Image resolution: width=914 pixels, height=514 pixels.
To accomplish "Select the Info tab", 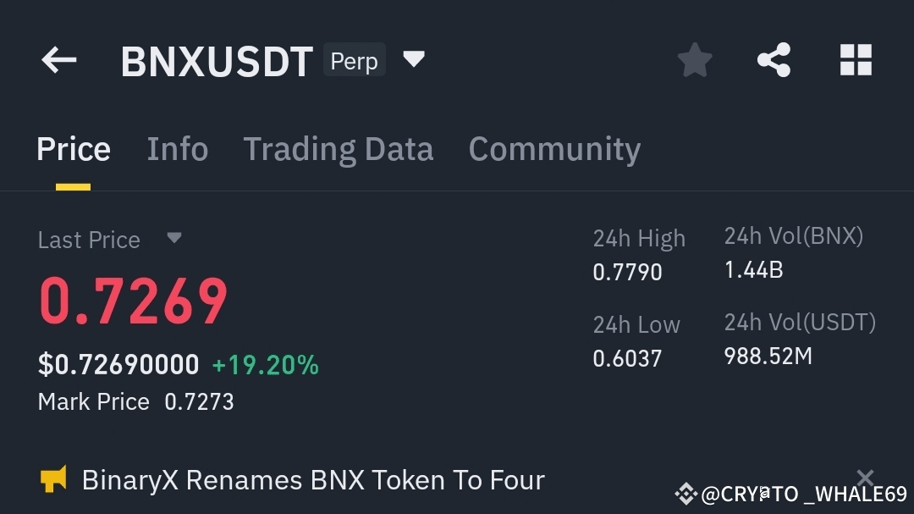I will point(178,149).
